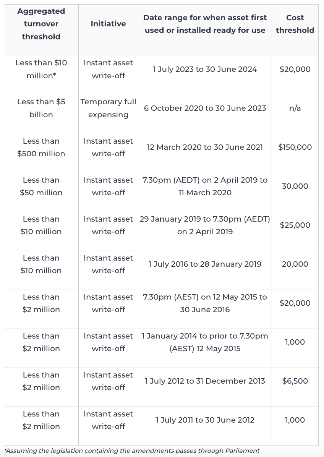This screenshot has height=457, width=324.
Task: Click the 'Cost threshold' column header
Action: (x=295, y=24)
